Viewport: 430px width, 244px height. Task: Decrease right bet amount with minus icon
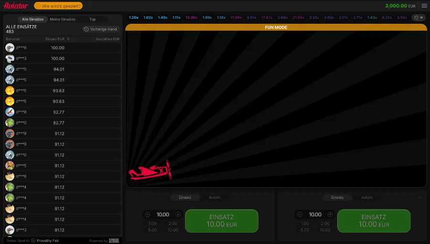300,214
